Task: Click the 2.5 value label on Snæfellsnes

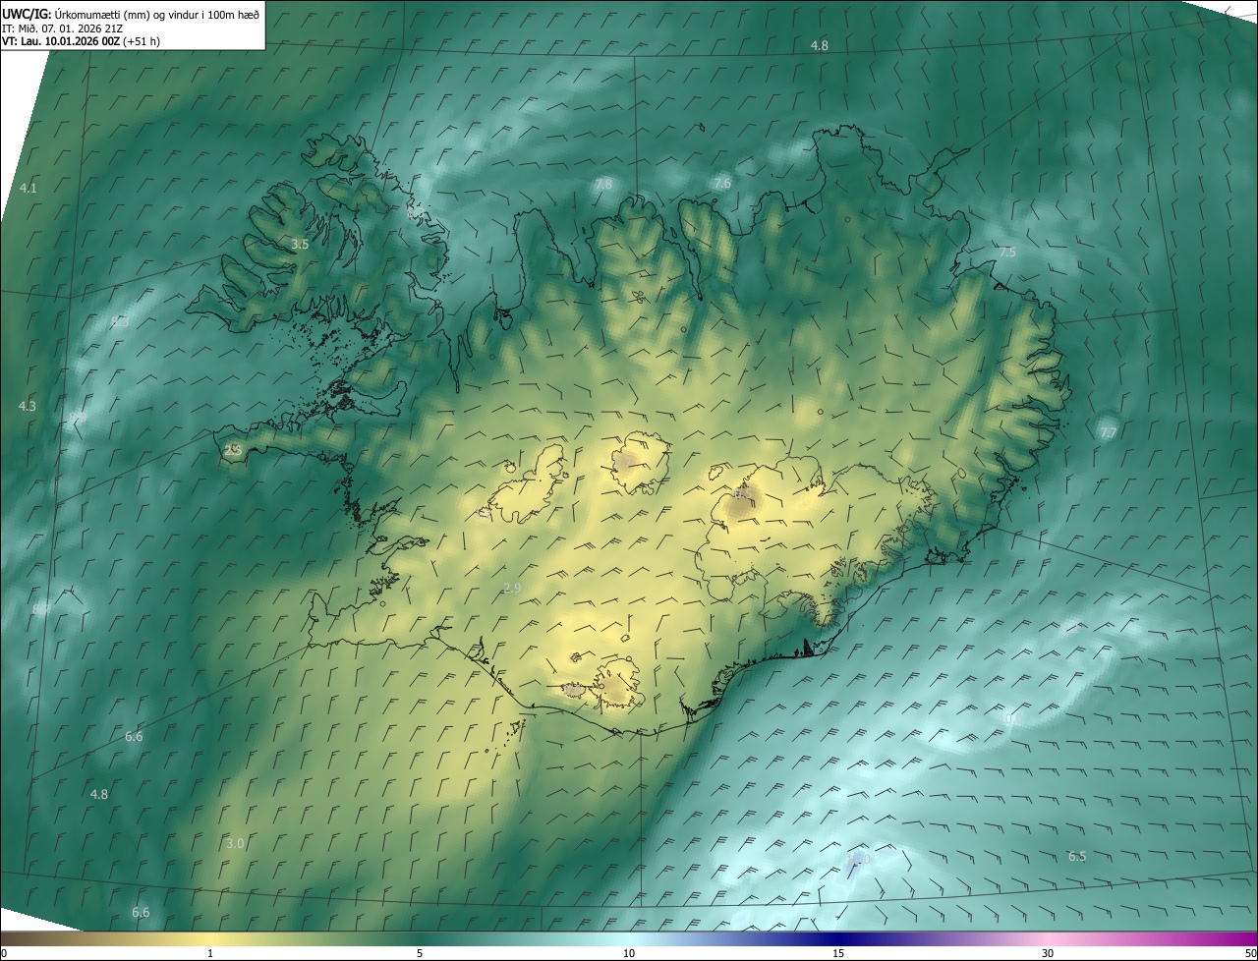Action: [x=233, y=450]
